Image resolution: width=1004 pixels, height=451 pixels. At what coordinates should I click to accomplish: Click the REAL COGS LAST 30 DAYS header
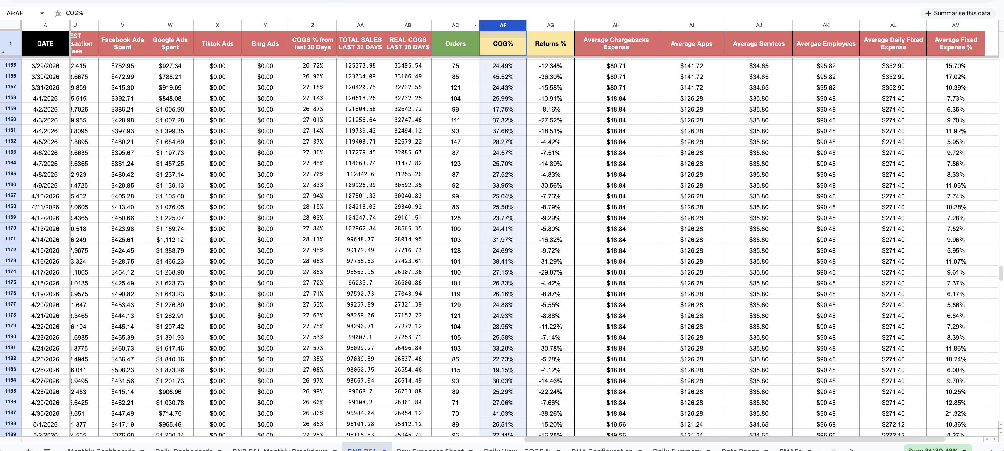pyautogui.click(x=408, y=44)
